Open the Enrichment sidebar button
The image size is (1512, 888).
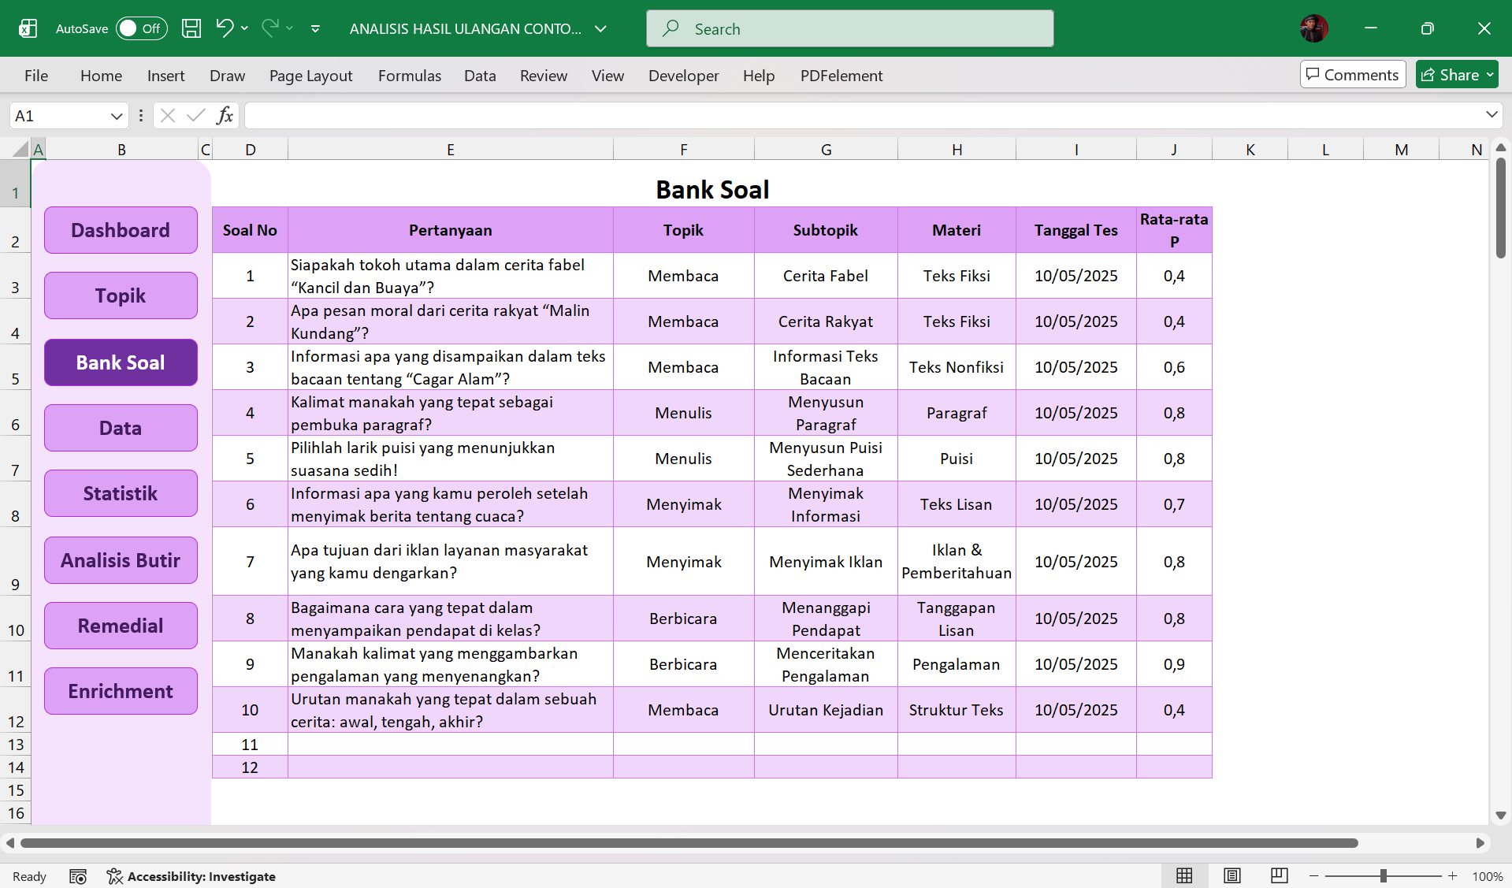121,691
